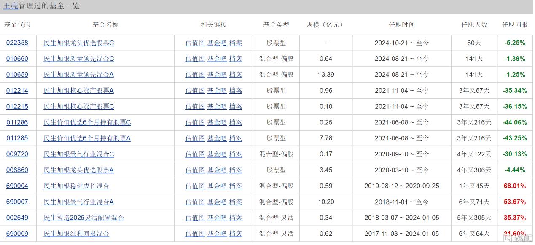
Task: Select the 53.67% return value
Action: 515,202
